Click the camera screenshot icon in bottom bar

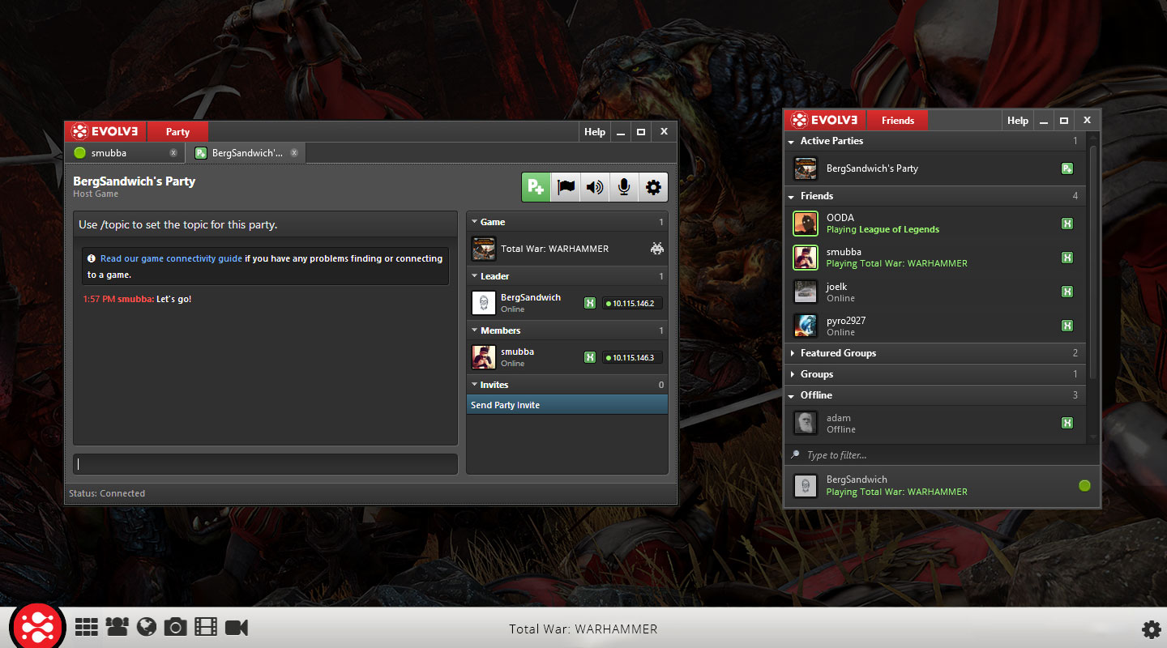175,627
